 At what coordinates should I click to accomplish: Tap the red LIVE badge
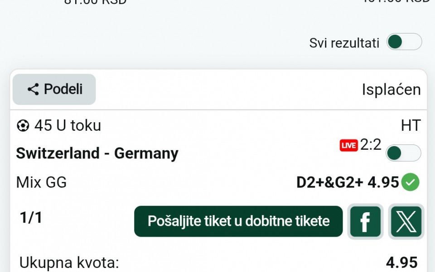tap(348, 145)
